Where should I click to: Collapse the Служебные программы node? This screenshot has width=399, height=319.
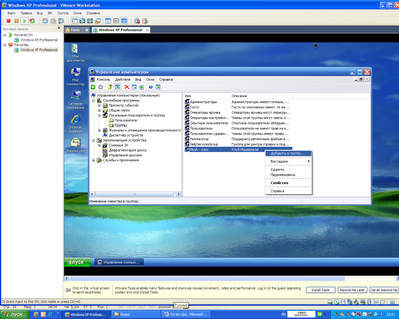(x=93, y=100)
